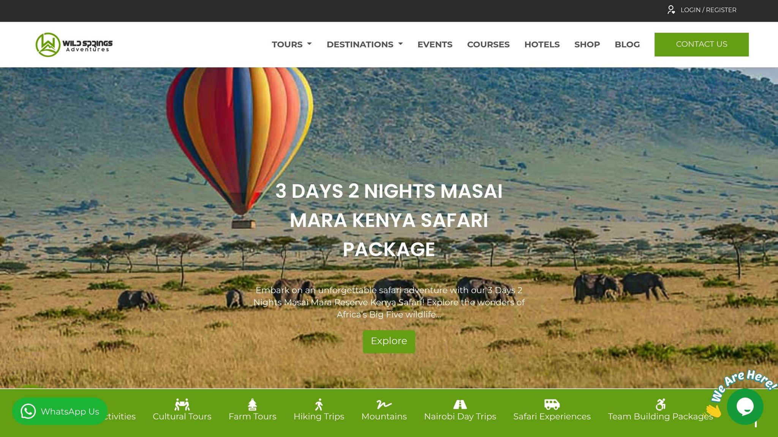Click the user account icon beside Login

click(671, 10)
